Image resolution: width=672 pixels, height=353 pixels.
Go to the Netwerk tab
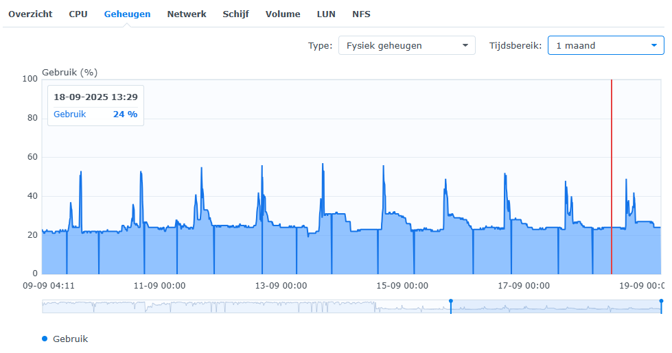187,14
